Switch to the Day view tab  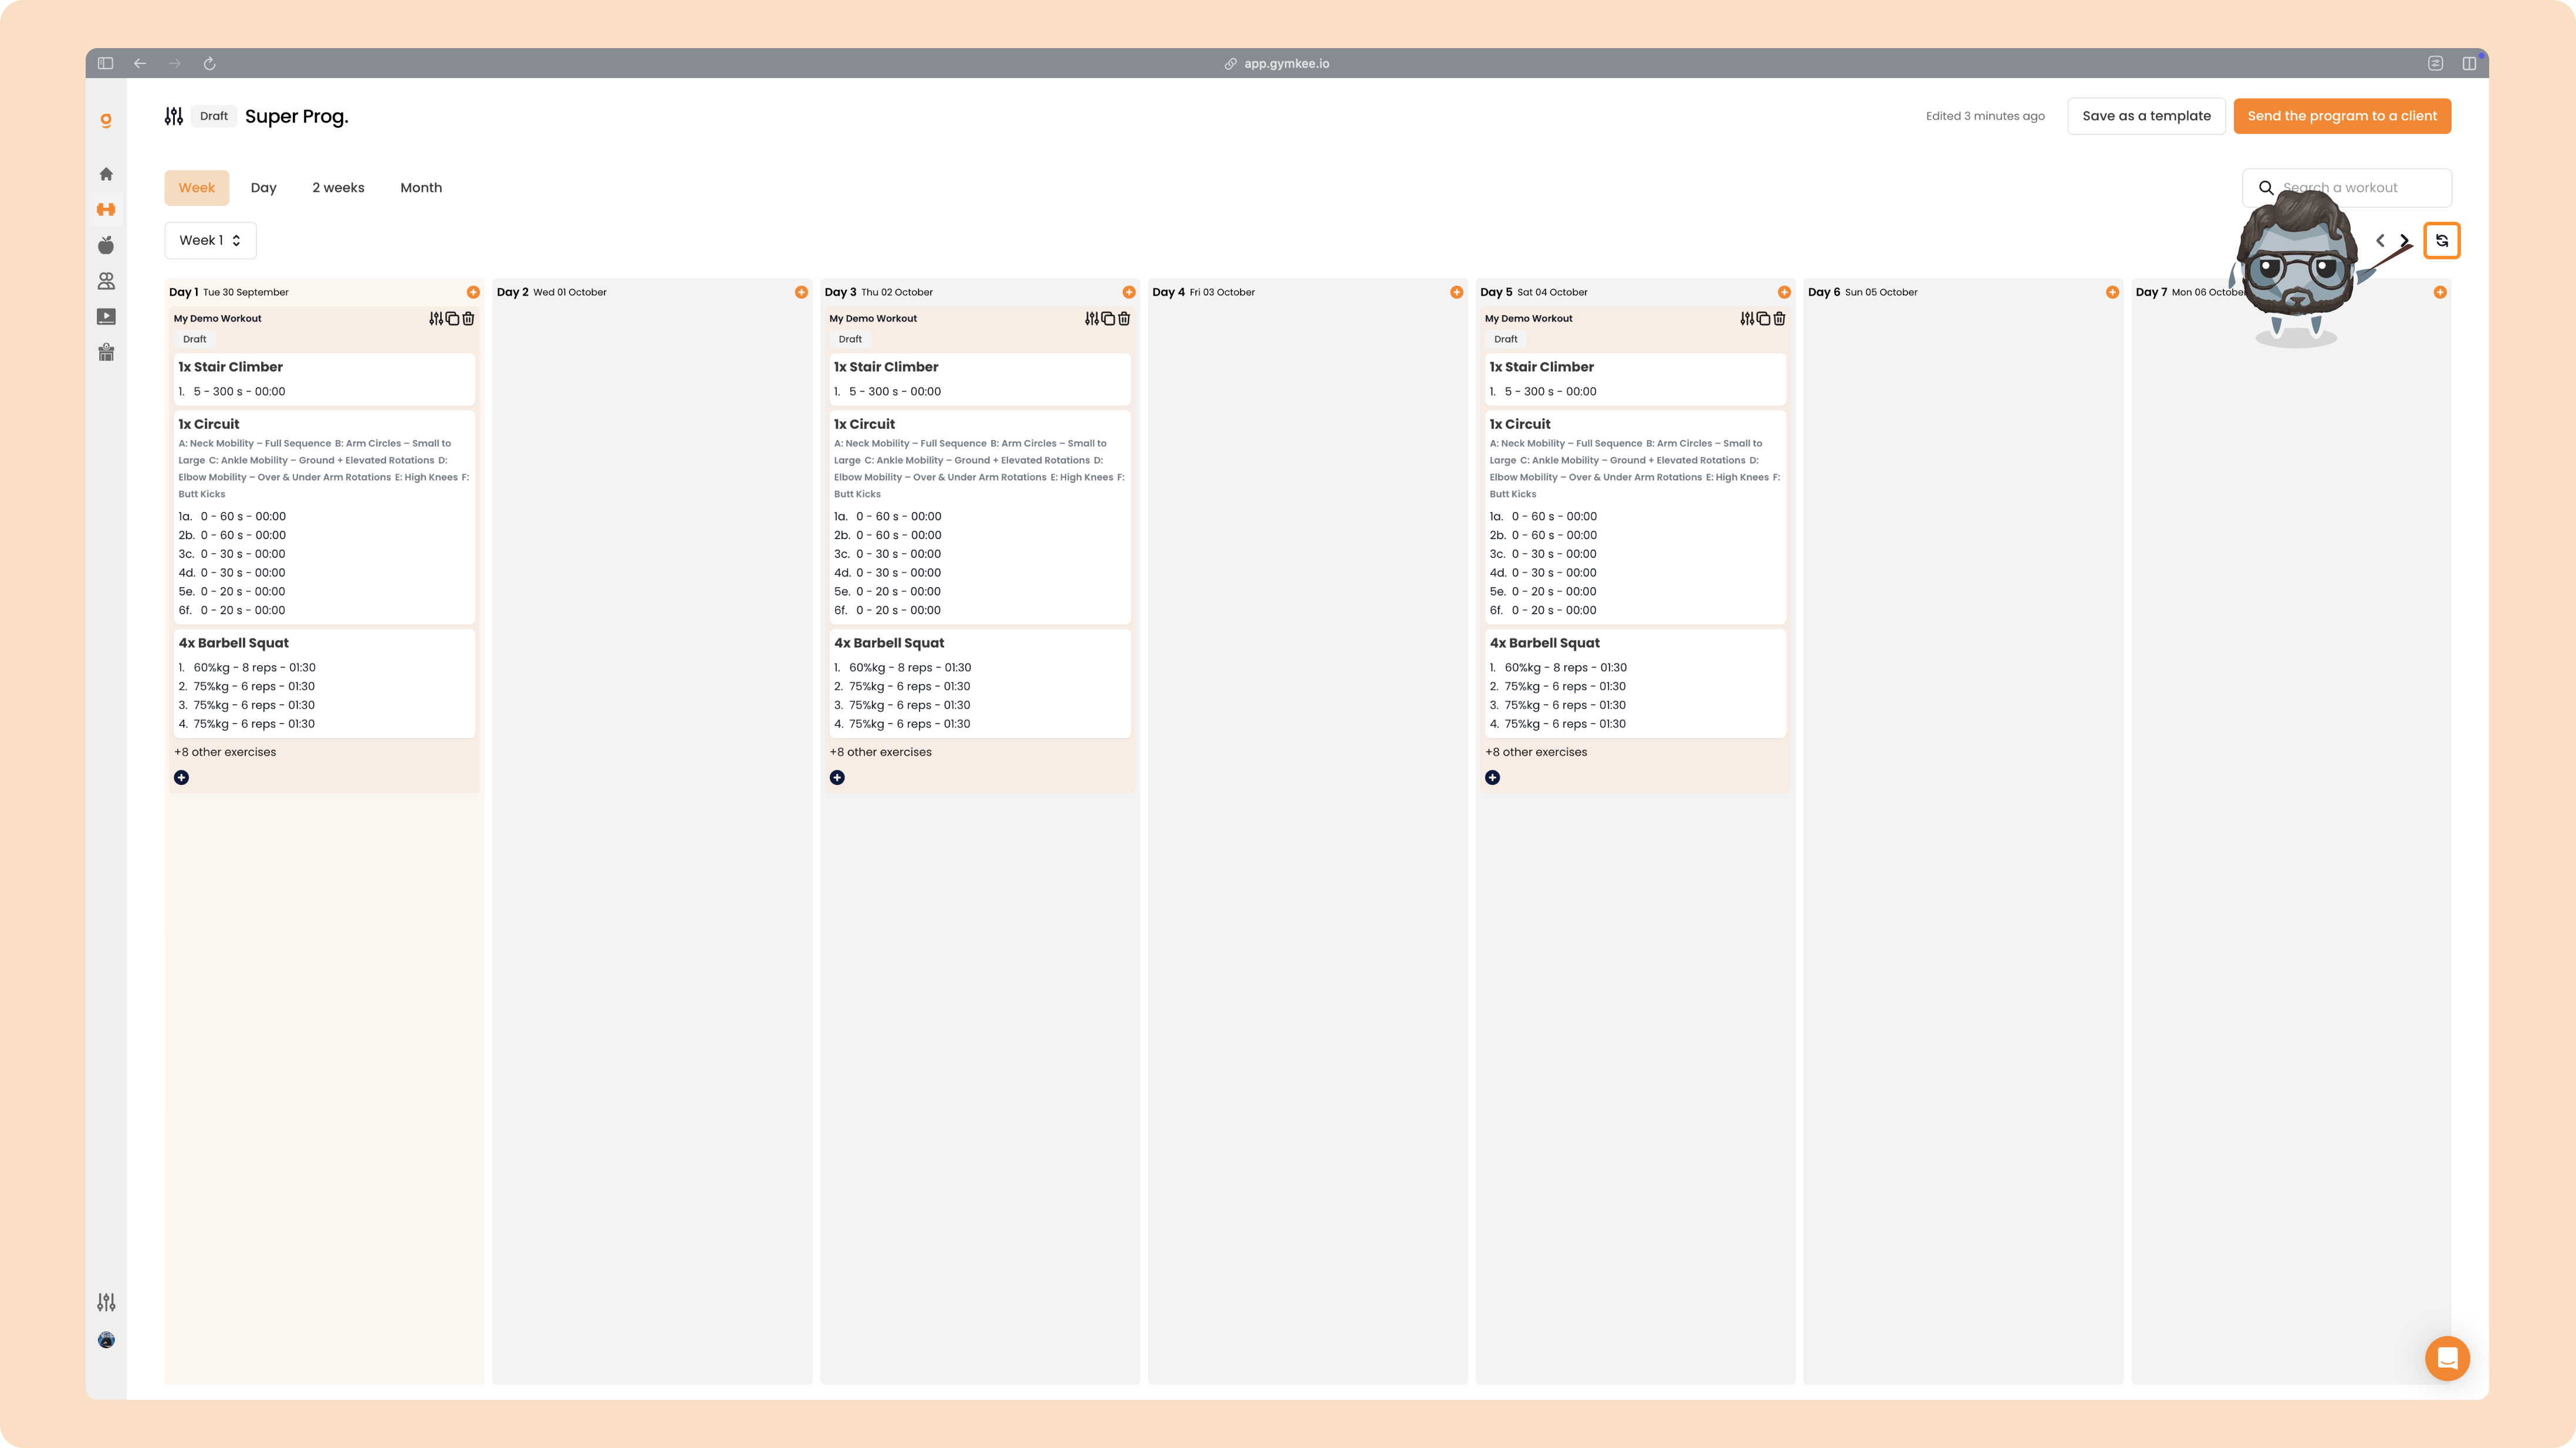click(x=263, y=188)
